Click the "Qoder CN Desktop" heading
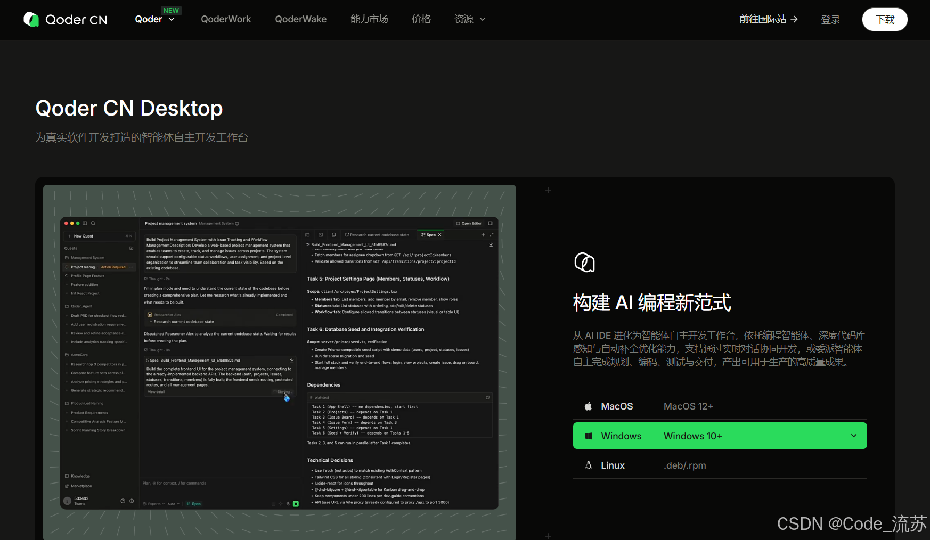 click(x=129, y=108)
